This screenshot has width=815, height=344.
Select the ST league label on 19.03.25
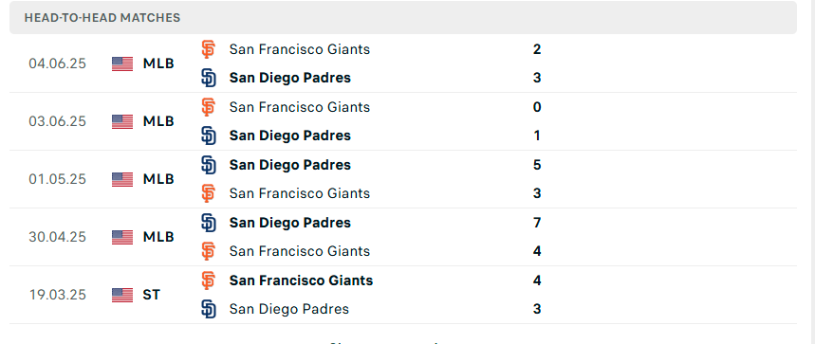pyautogui.click(x=151, y=296)
